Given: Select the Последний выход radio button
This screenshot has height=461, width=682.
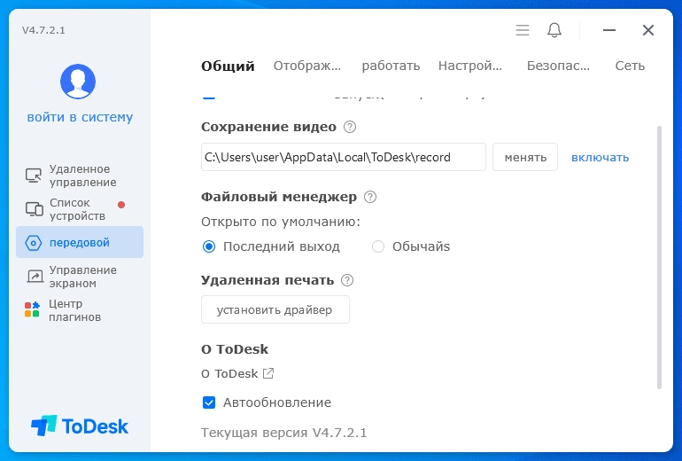Looking at the screenshot, I should coord(209,246).
